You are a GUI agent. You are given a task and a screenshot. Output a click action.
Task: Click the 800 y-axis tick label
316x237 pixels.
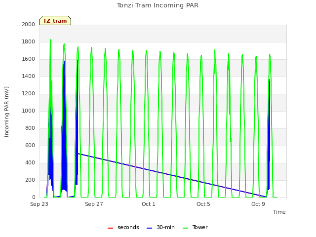point(30,128)
